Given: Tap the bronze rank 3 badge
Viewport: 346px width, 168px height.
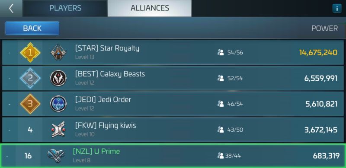Looking at the screenshot, I should coord(30,104).
